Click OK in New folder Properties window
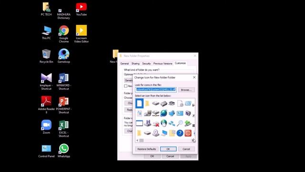Viewport: 305px width, 172px height. point(152,156)
